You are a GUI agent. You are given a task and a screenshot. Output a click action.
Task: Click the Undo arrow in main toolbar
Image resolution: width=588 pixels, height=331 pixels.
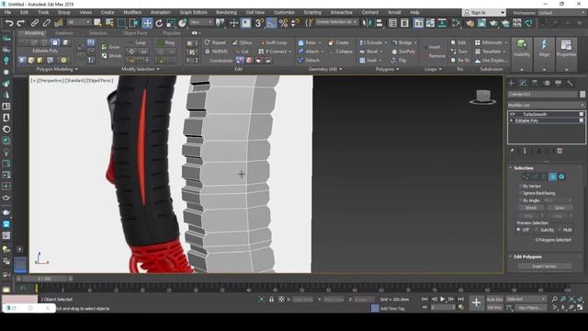9,23
